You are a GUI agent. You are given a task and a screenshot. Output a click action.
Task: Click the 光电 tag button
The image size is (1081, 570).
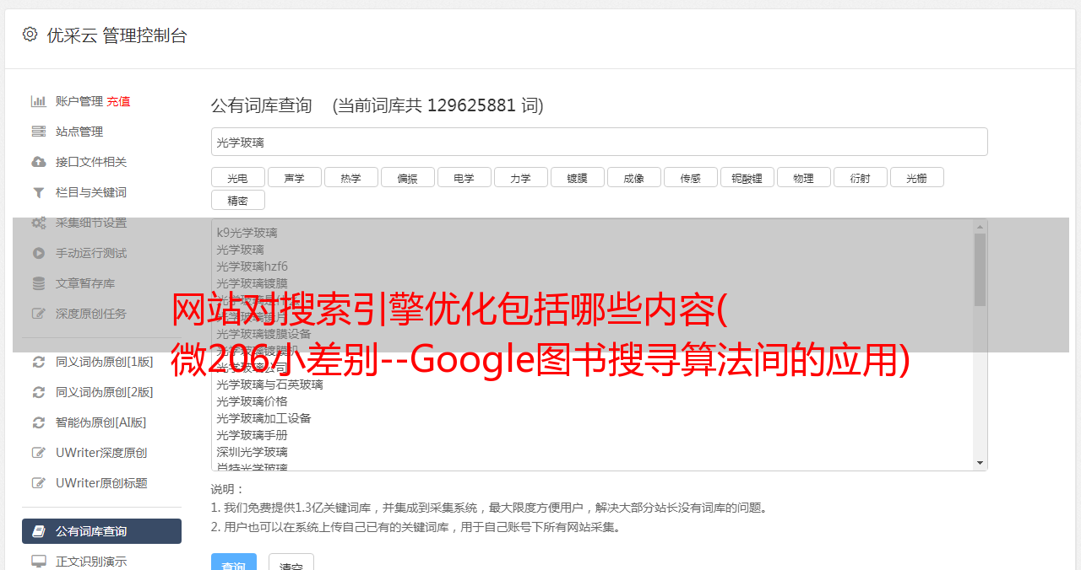coord(237,177)
